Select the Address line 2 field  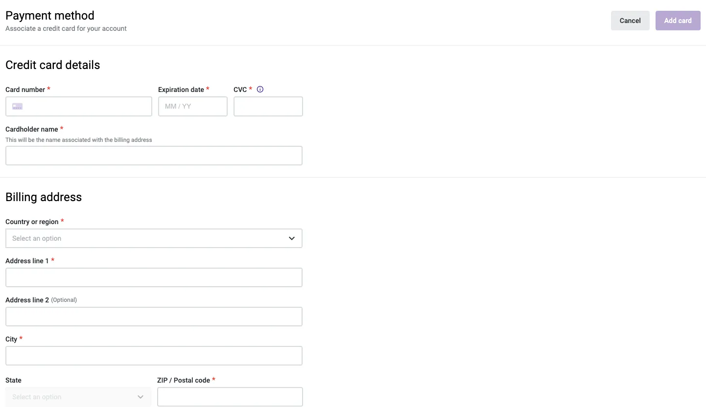tap(154, 317)
